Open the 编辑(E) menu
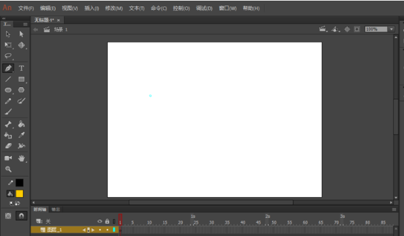Viewport: 404px width, 236px height. pyautogui.click(x=48, y=8)
